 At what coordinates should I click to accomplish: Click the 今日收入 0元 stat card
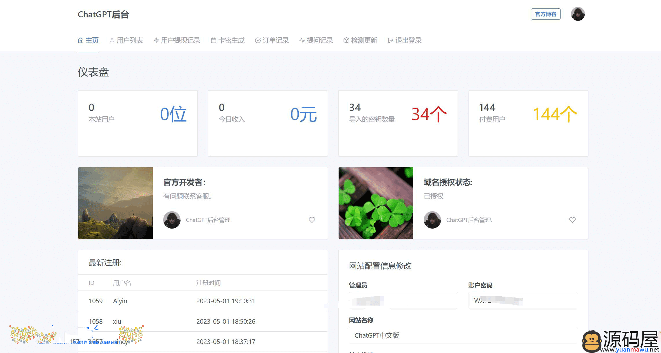[x=268, y=124]
